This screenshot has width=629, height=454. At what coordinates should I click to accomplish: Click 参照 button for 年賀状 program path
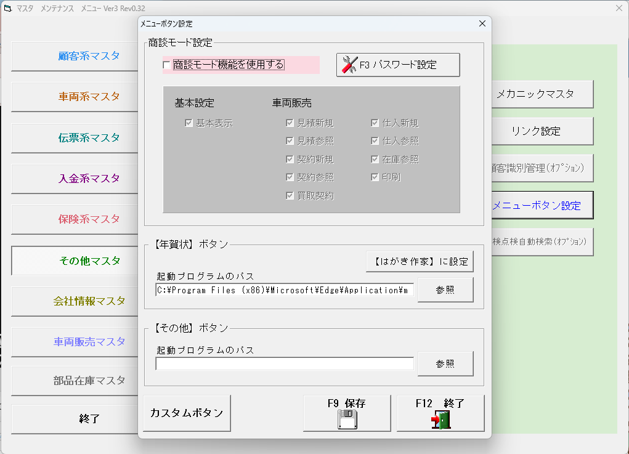click(x=445, y=290)
